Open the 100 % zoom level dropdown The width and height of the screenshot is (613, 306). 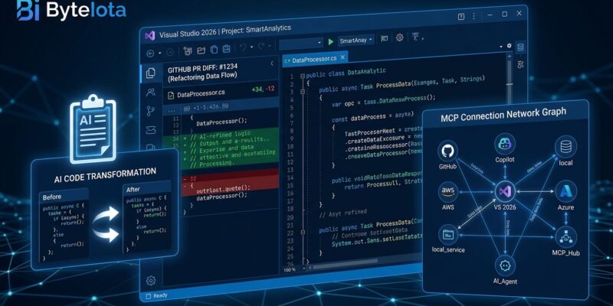[x=295, y=269]
